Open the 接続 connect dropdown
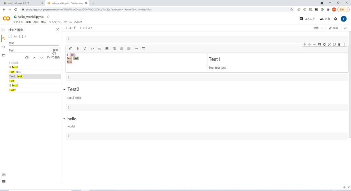This screenshot has height=191, width=351. 318,28
